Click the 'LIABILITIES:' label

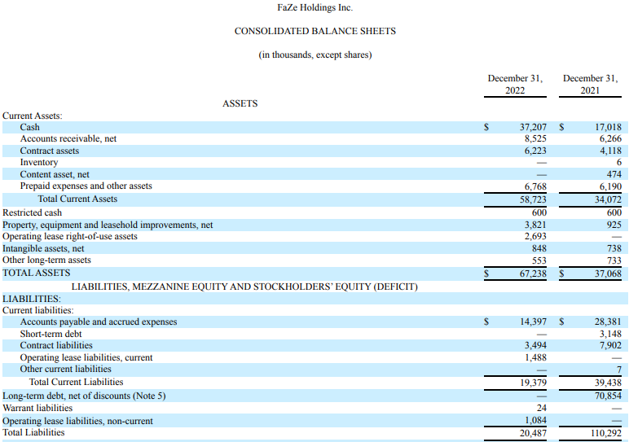[32, 299]
